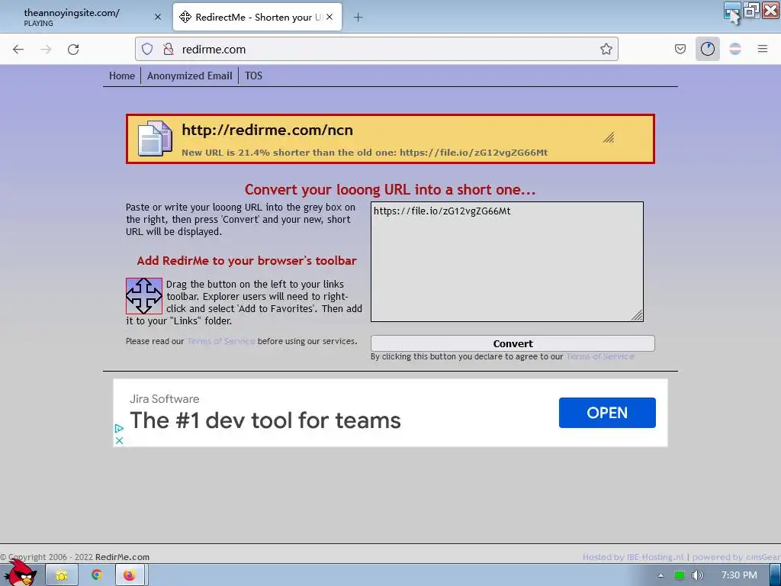Viewport: 781px width, 586px height.
Task: Click the forward navigation arrow
Action: pos(46,50)
